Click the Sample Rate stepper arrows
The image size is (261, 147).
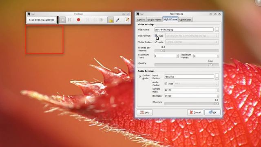click(x=218, y=90)
